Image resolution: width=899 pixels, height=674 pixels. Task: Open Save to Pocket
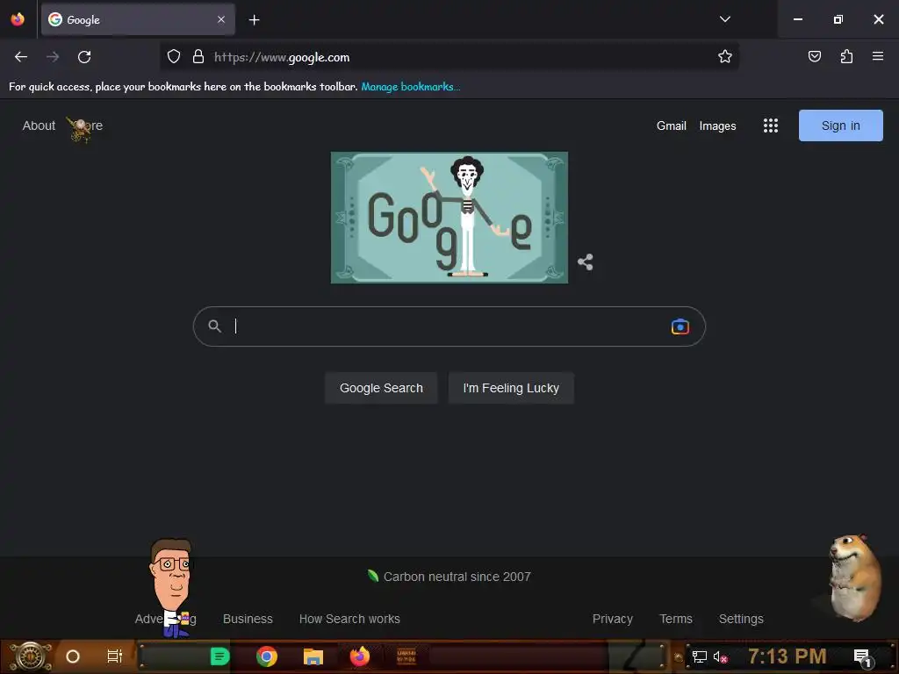(x=814, y=56)
